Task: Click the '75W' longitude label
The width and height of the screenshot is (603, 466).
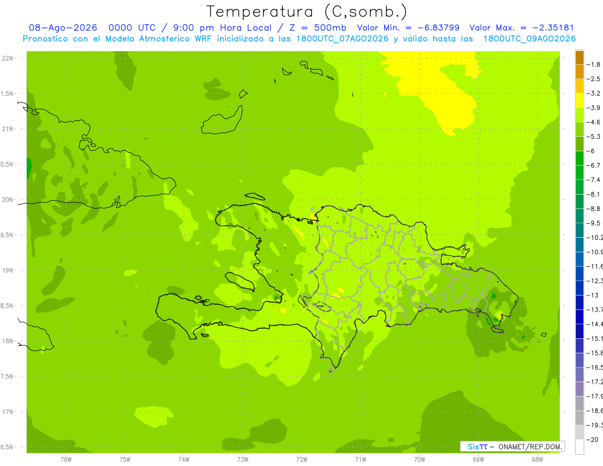Action: [x=125, y=459]
